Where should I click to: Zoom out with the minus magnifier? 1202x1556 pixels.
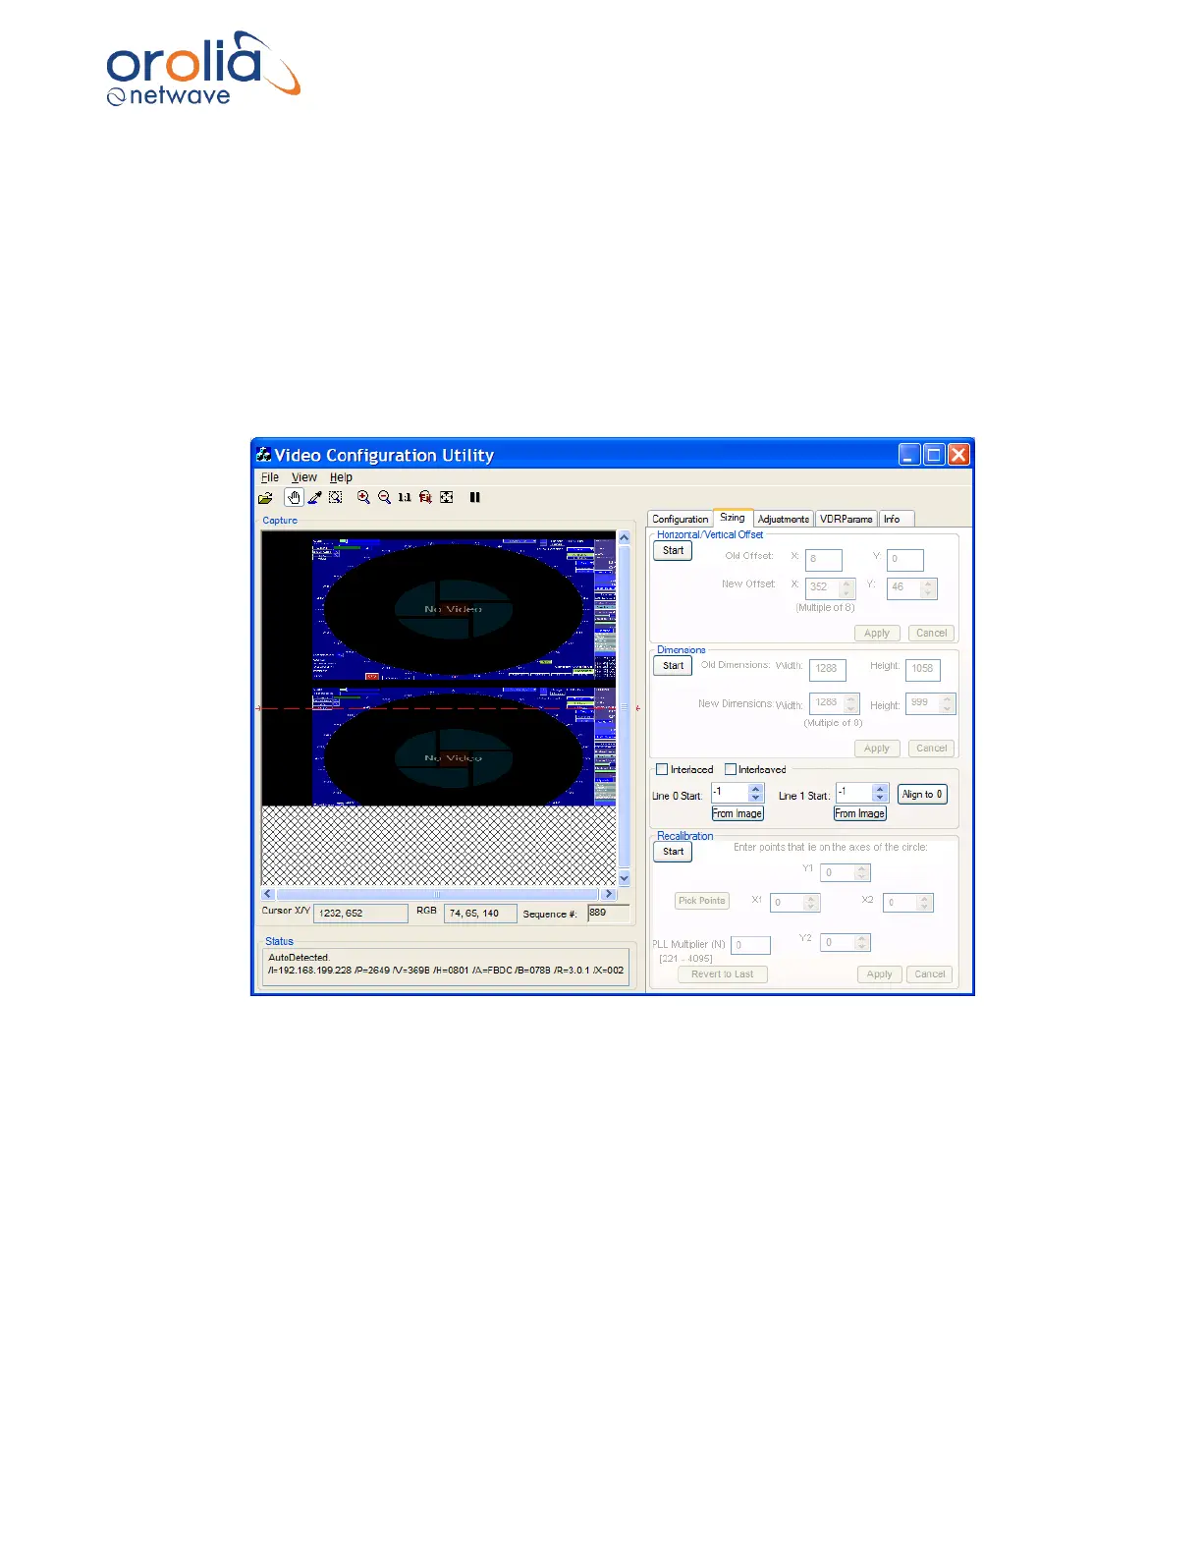point(384,497)
